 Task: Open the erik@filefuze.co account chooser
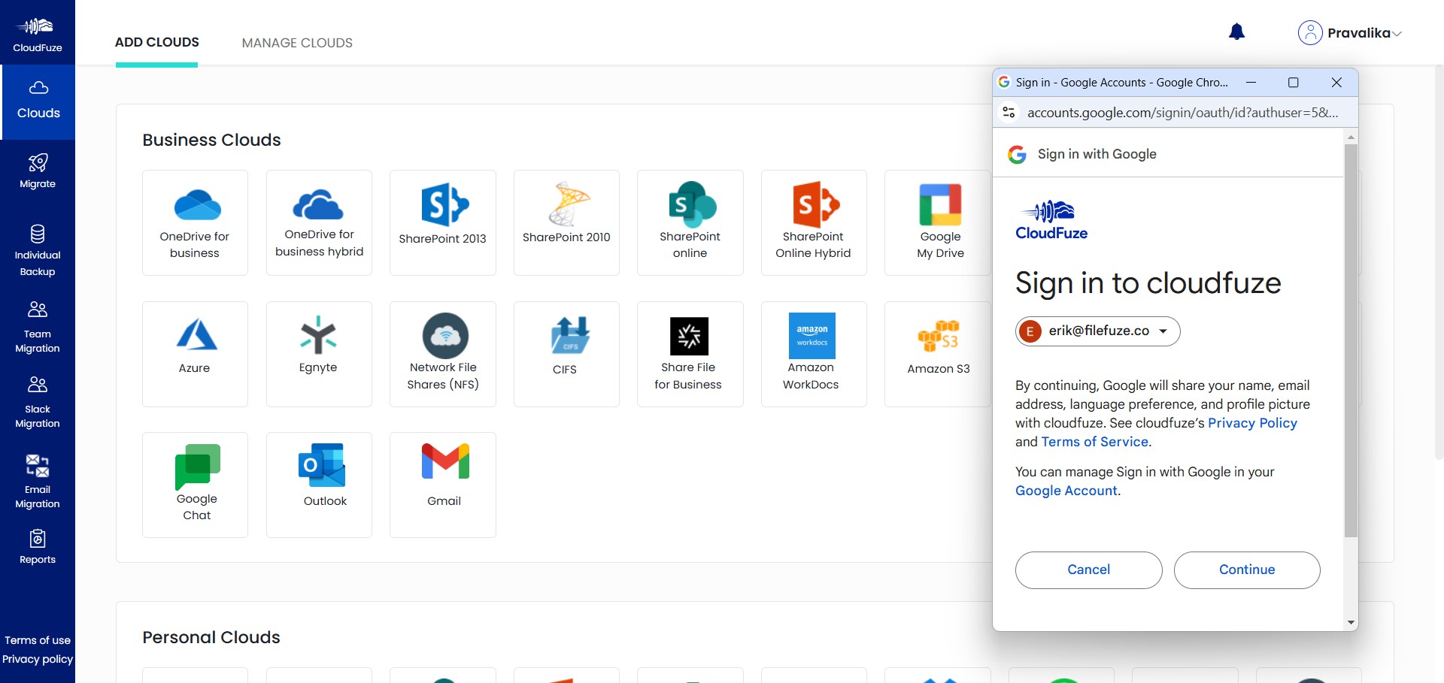coord(1098,331)
